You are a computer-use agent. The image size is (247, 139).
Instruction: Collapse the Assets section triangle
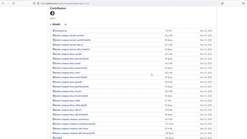click(x=51, y=24)
